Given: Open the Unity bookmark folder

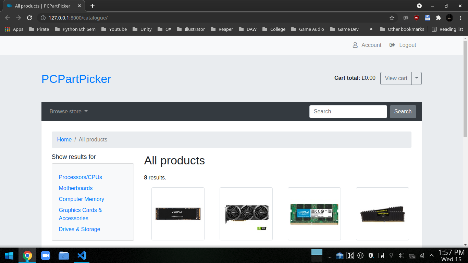Looking at the screenshot, I should [x=142, y=29].
